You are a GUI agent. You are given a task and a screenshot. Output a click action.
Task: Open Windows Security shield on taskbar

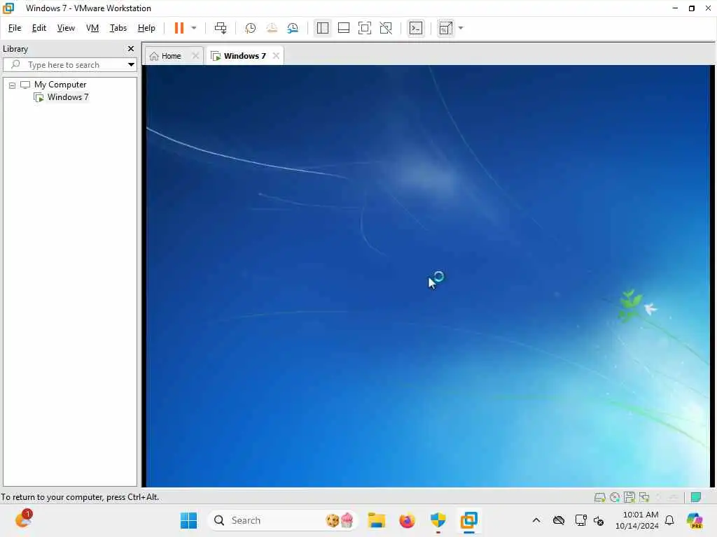(x=438, y=520)
